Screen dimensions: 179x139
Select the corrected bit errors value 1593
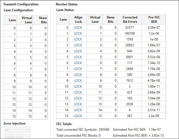[130, 39]
